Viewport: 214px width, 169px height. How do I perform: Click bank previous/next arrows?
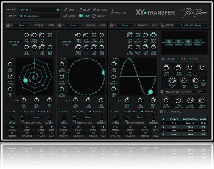click(x=21, y=16)
